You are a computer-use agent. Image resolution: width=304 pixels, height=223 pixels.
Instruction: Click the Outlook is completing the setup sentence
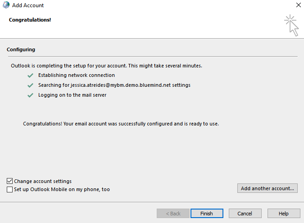point(106,66)
